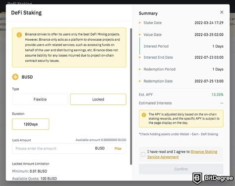The image size is (235, 186).
Task: Tick the agreement checkbox
Action: click(x=143, y=154)
